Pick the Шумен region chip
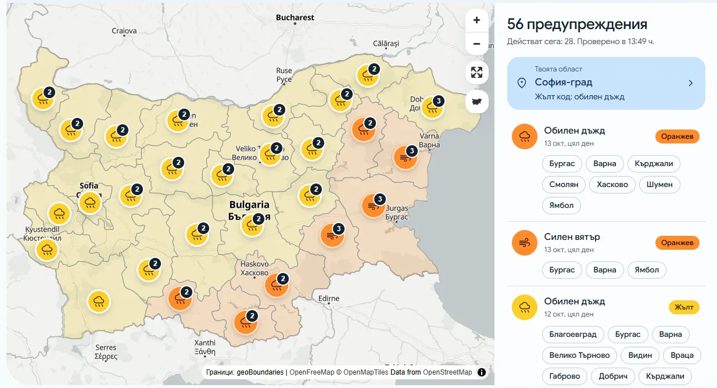Viewport: 717px width, 388px height. coord(659,185)
